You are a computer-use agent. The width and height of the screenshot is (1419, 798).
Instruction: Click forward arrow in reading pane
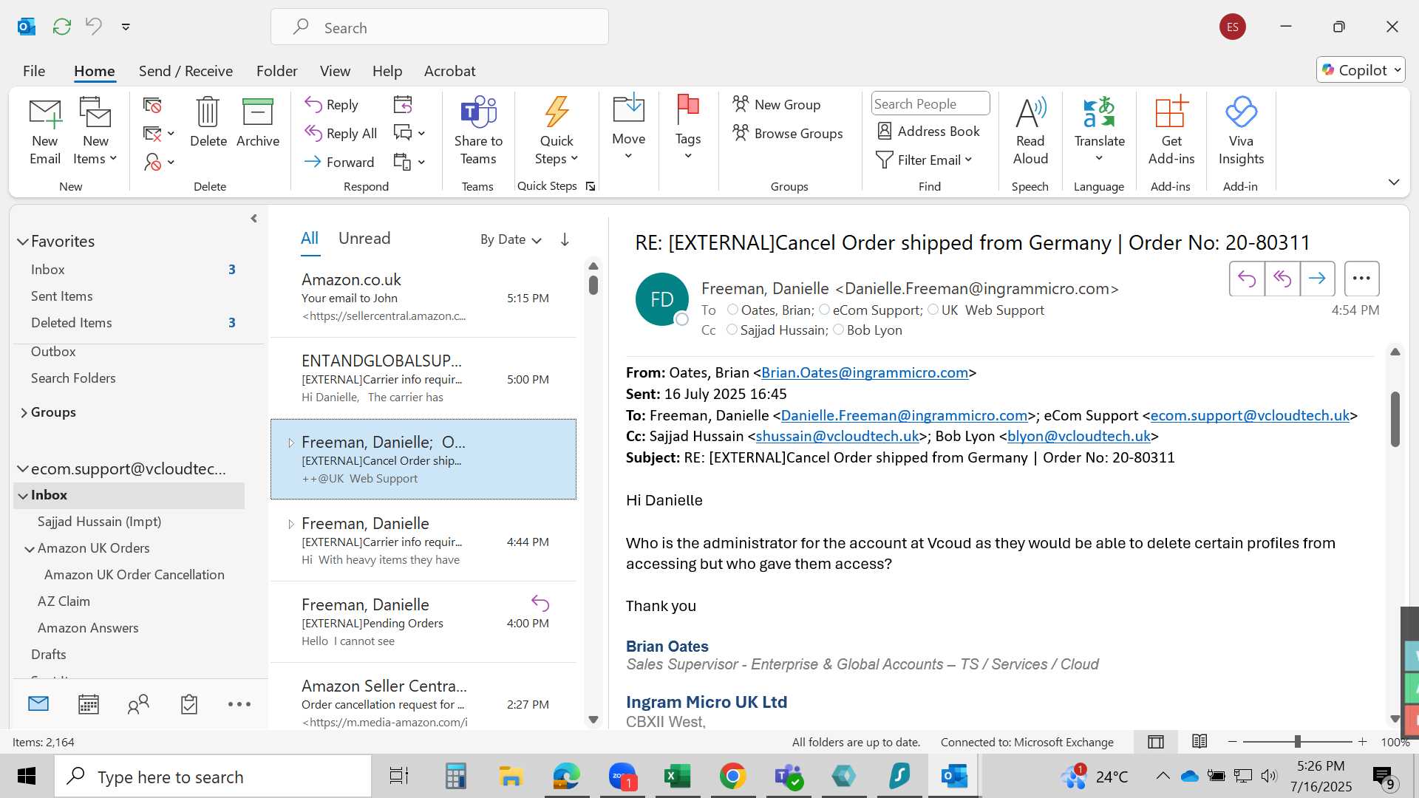coord(1317,279)
